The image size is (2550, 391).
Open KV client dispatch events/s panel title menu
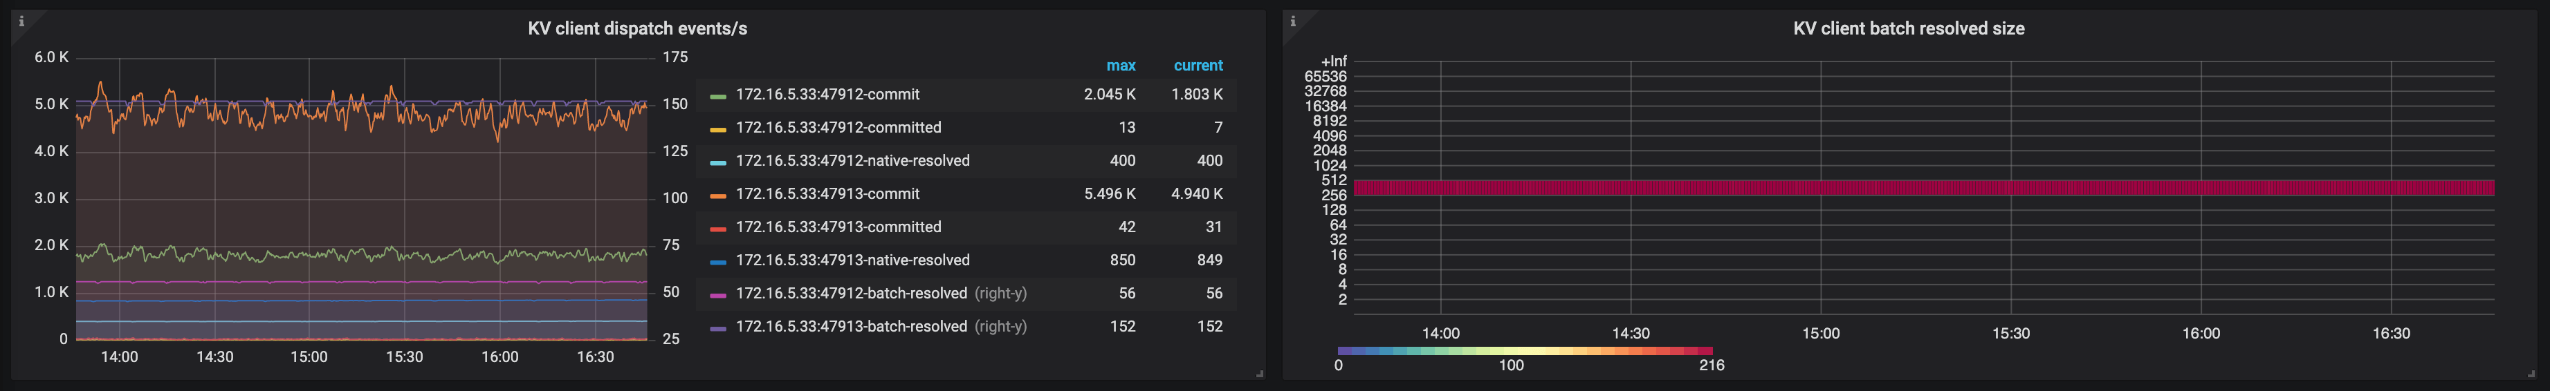(638, 28)
